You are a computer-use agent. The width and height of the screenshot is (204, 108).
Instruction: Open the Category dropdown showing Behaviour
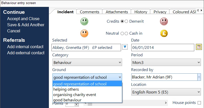click(87, 62)
